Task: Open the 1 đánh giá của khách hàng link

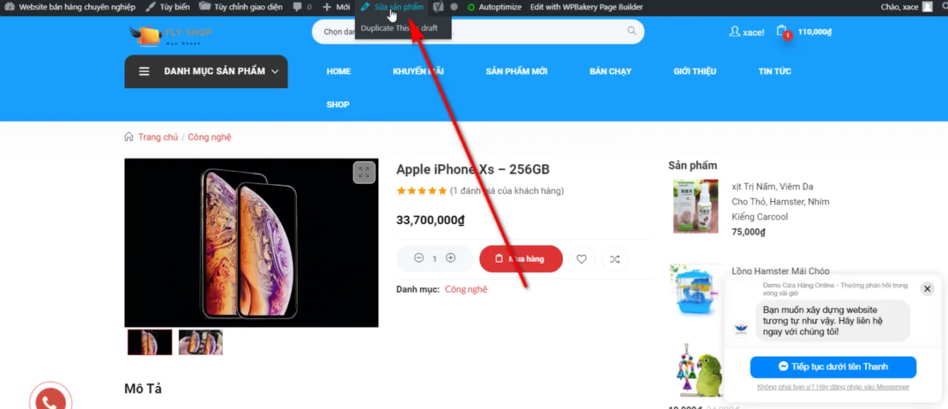Action: point(507,191)
